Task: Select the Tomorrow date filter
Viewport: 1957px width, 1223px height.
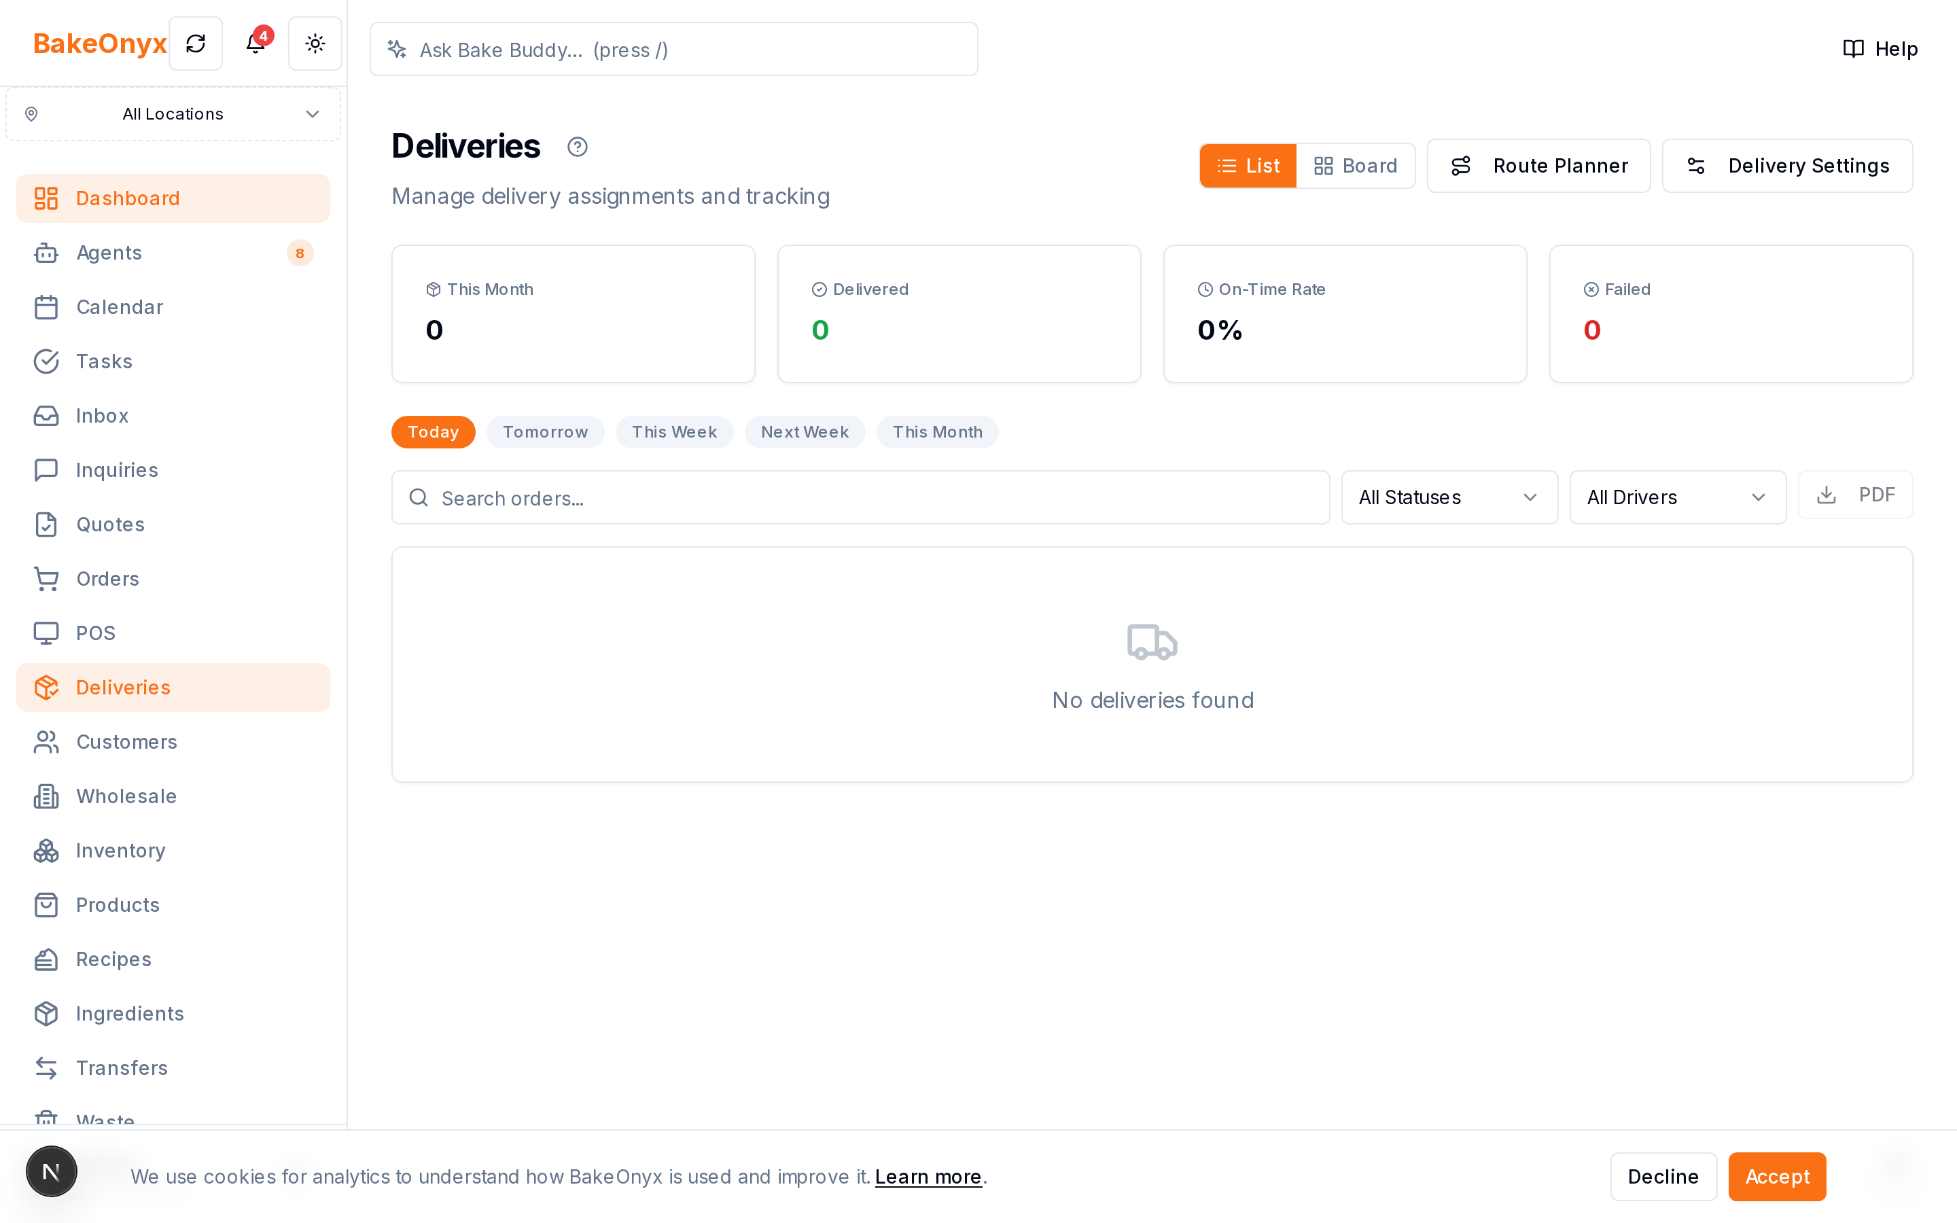Action: [545, 432]
